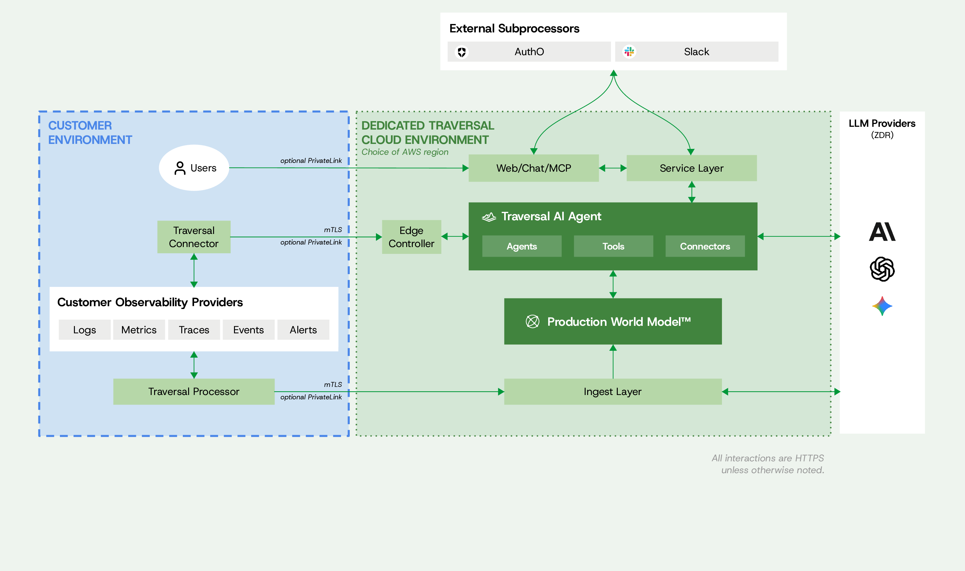The image size is (965, 571).
Task: Click the Traversal Processor box
Action: coord(194,392)
